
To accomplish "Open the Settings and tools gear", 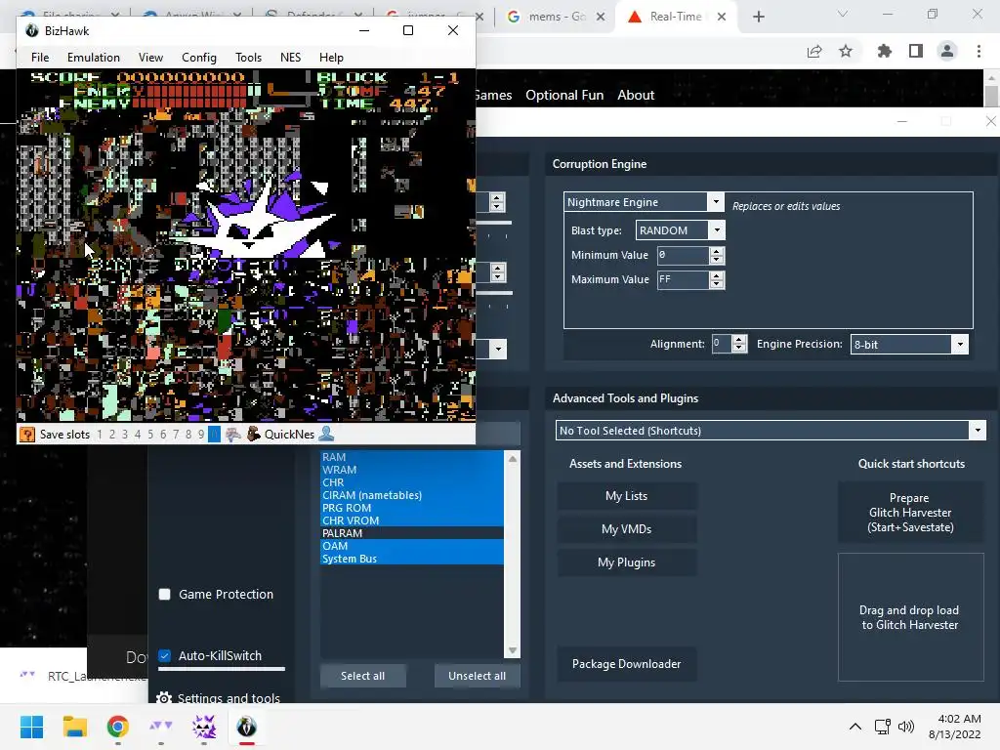I will tap(164, 698).
